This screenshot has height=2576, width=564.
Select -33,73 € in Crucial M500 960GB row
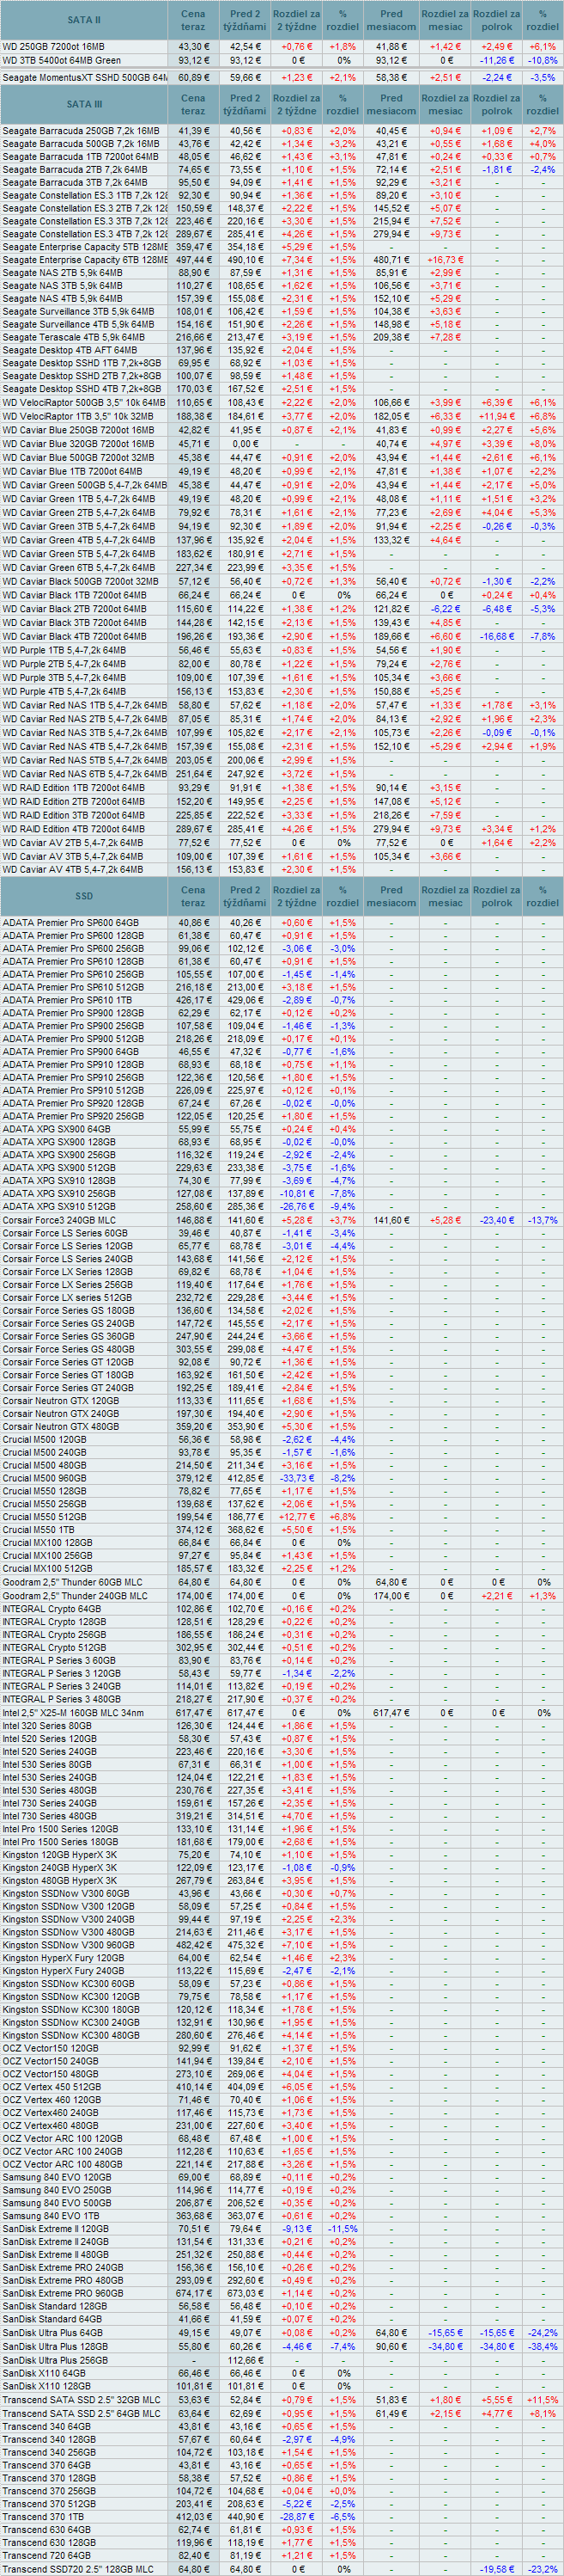point(296,1478)
